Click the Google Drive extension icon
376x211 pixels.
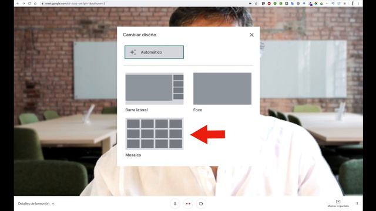(321, 4)
